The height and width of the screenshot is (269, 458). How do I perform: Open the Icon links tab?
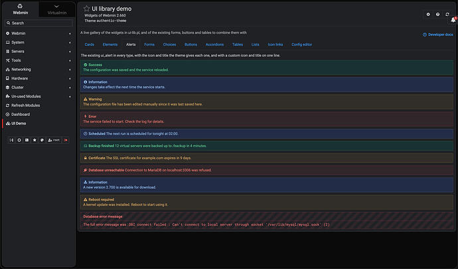click(x=275, y=44)
